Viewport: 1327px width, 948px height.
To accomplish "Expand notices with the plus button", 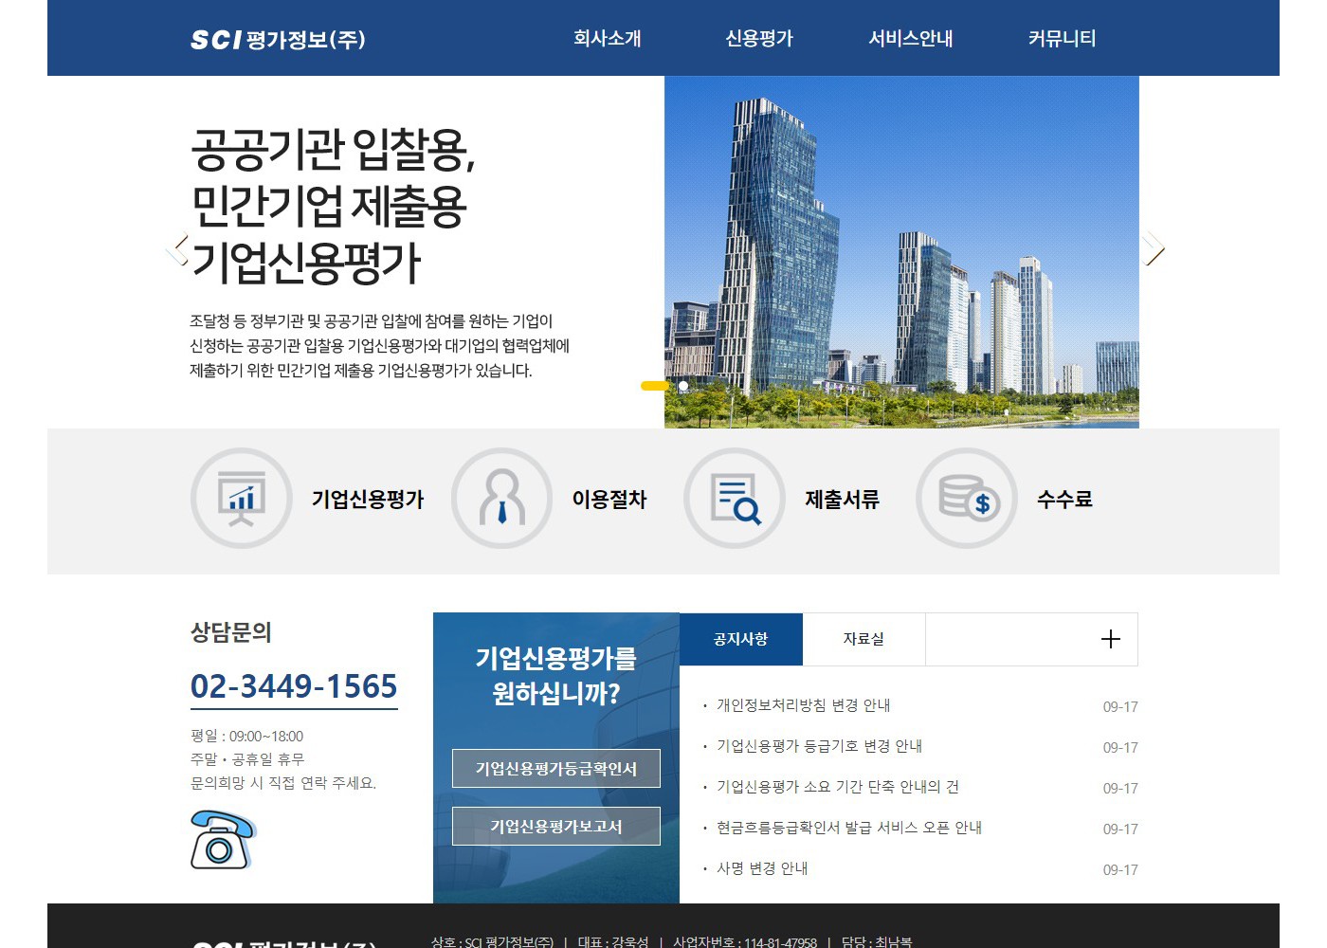I will coord(1110,640).
